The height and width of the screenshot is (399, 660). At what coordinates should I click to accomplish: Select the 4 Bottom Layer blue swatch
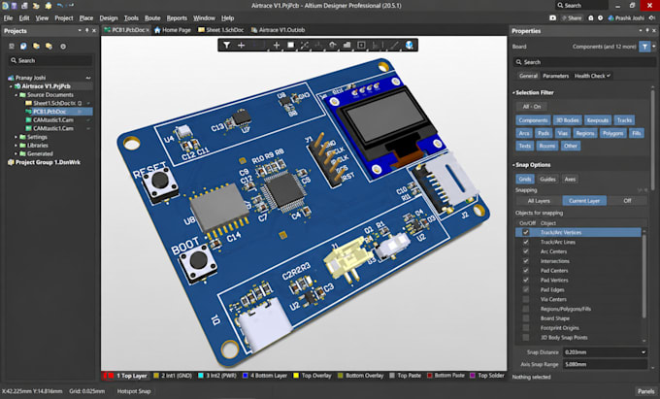pyautogui.click(x=245, y=376)
